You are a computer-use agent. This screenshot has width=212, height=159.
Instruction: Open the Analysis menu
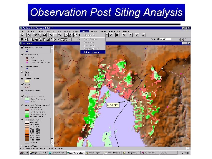pos(76,31)
